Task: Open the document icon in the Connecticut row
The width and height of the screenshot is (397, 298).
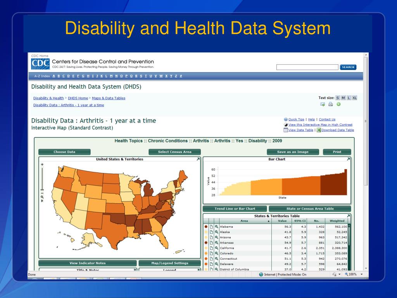Action: [x=211, y=259]
